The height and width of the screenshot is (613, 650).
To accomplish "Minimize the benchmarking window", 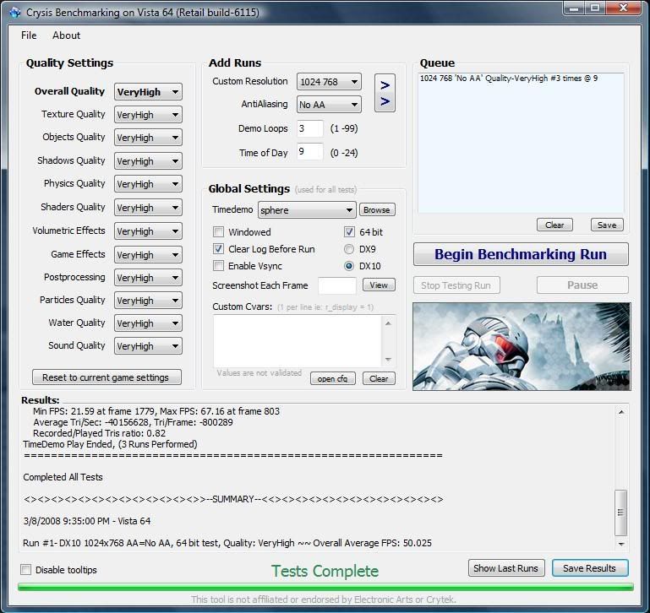I will tap(574, 8).
